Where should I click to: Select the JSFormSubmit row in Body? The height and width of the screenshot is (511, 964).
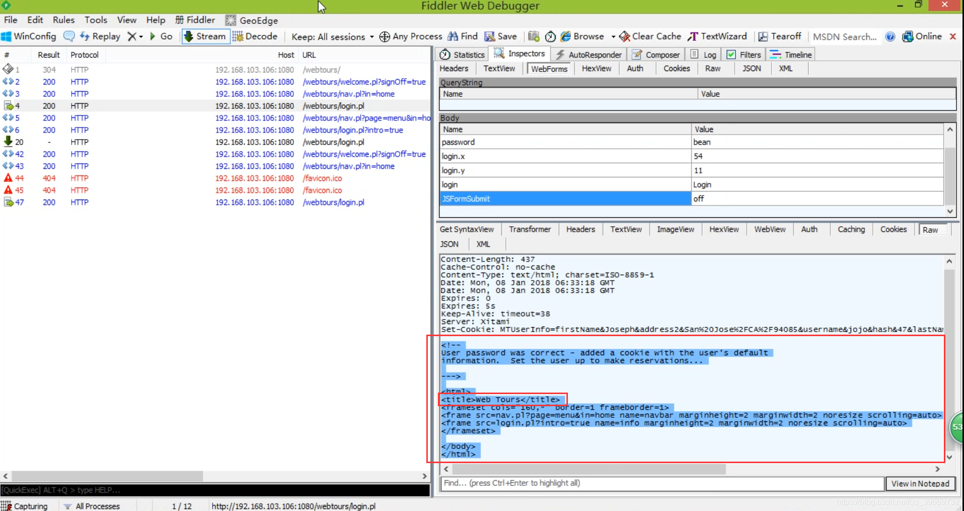[691, 199]
